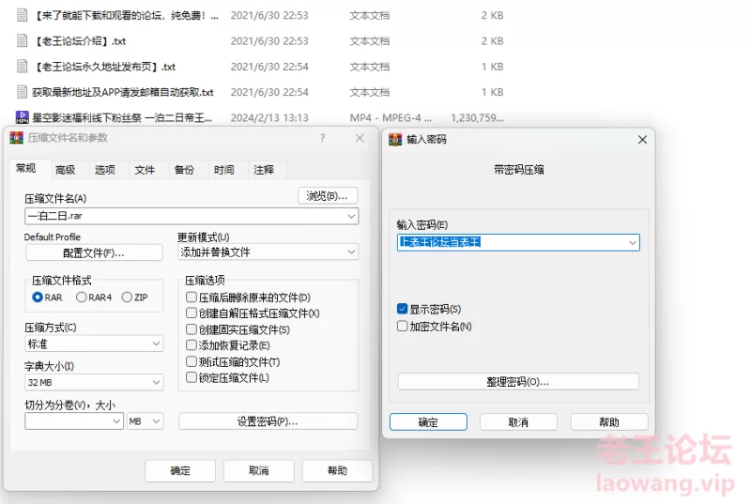Click the archive name field 一泊二日.rar
The image size is (751, 504).
coord(192,216)
